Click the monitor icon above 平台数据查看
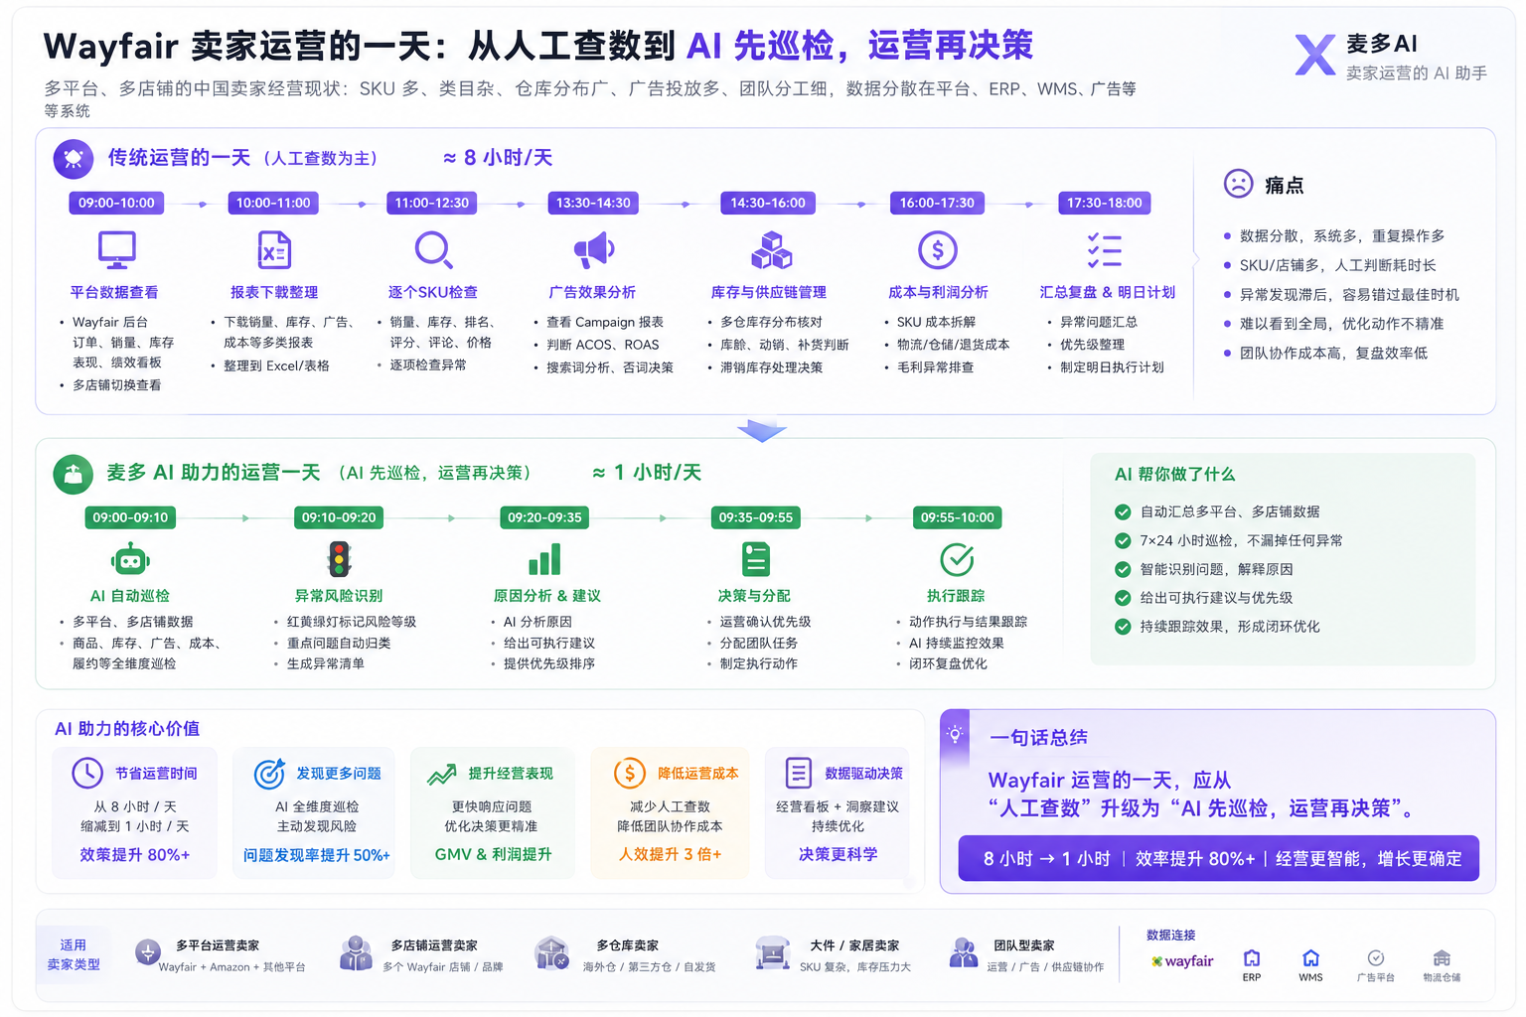 [116, 249]
